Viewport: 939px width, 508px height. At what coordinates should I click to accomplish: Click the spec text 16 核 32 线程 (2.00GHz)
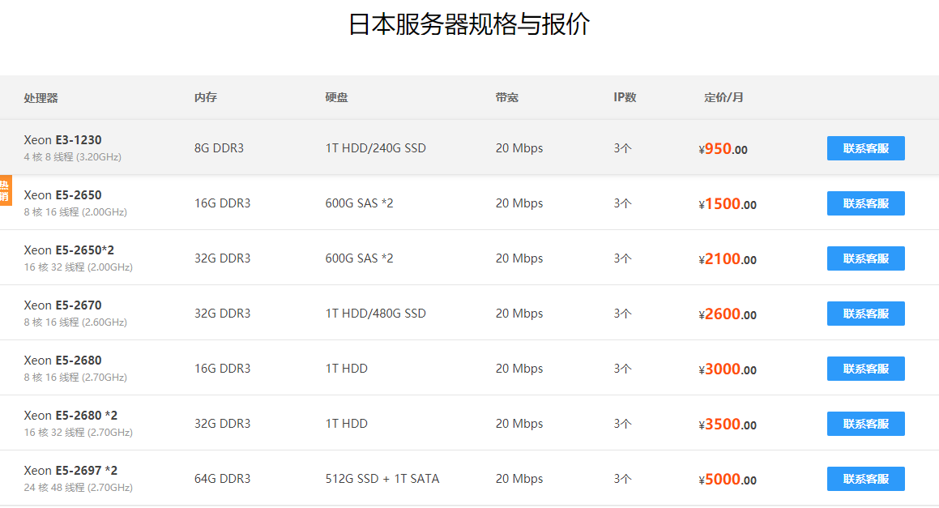pos(79,267)
